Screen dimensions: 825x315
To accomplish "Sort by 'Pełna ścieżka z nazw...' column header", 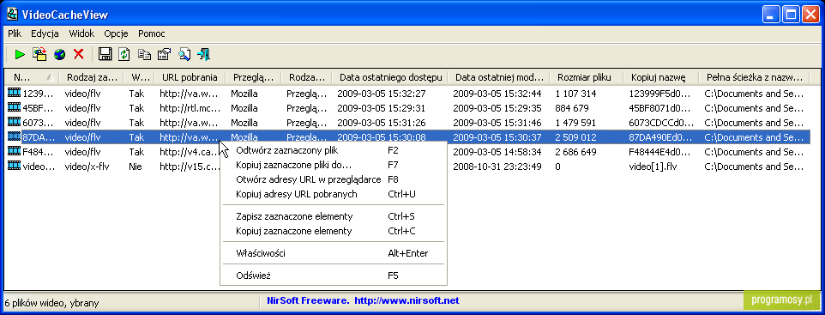I will click(x=754, y=77).
